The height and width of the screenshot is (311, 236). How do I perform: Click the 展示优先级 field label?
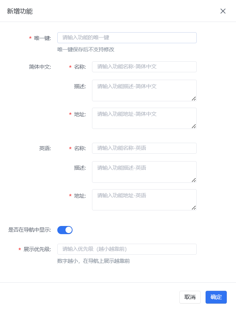pos(37,249)
